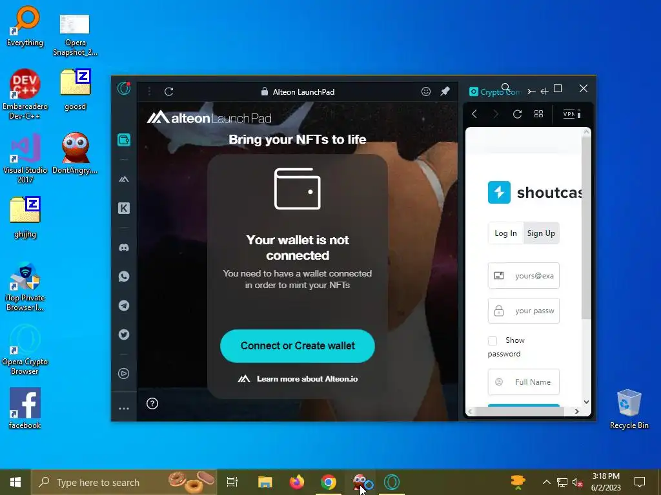Click the horizontal scrollbar right arrow

[x=576, y=412]
